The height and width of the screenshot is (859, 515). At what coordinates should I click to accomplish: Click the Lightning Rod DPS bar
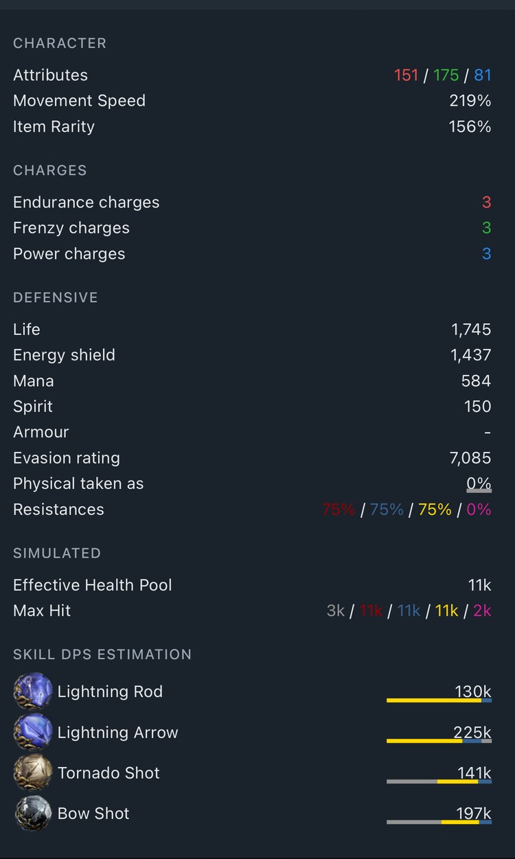pyautogui.click(x=439, y=700)
